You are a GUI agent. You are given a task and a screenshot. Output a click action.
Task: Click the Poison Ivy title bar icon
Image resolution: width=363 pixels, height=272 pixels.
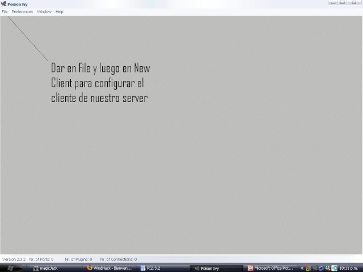pyautogui.click(x=3, y=4)
